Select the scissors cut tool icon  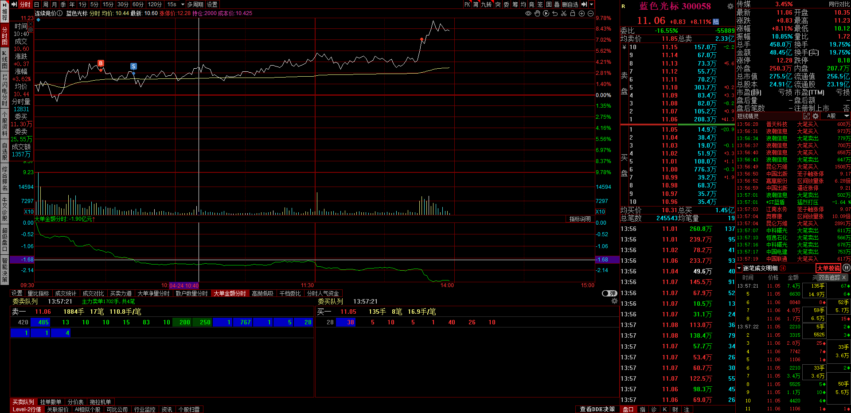564,13
